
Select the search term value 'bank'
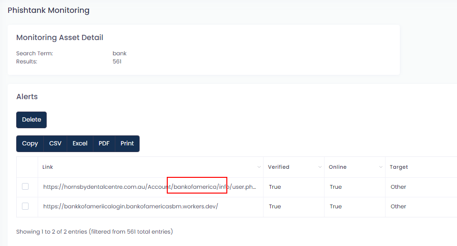[120, 53]
